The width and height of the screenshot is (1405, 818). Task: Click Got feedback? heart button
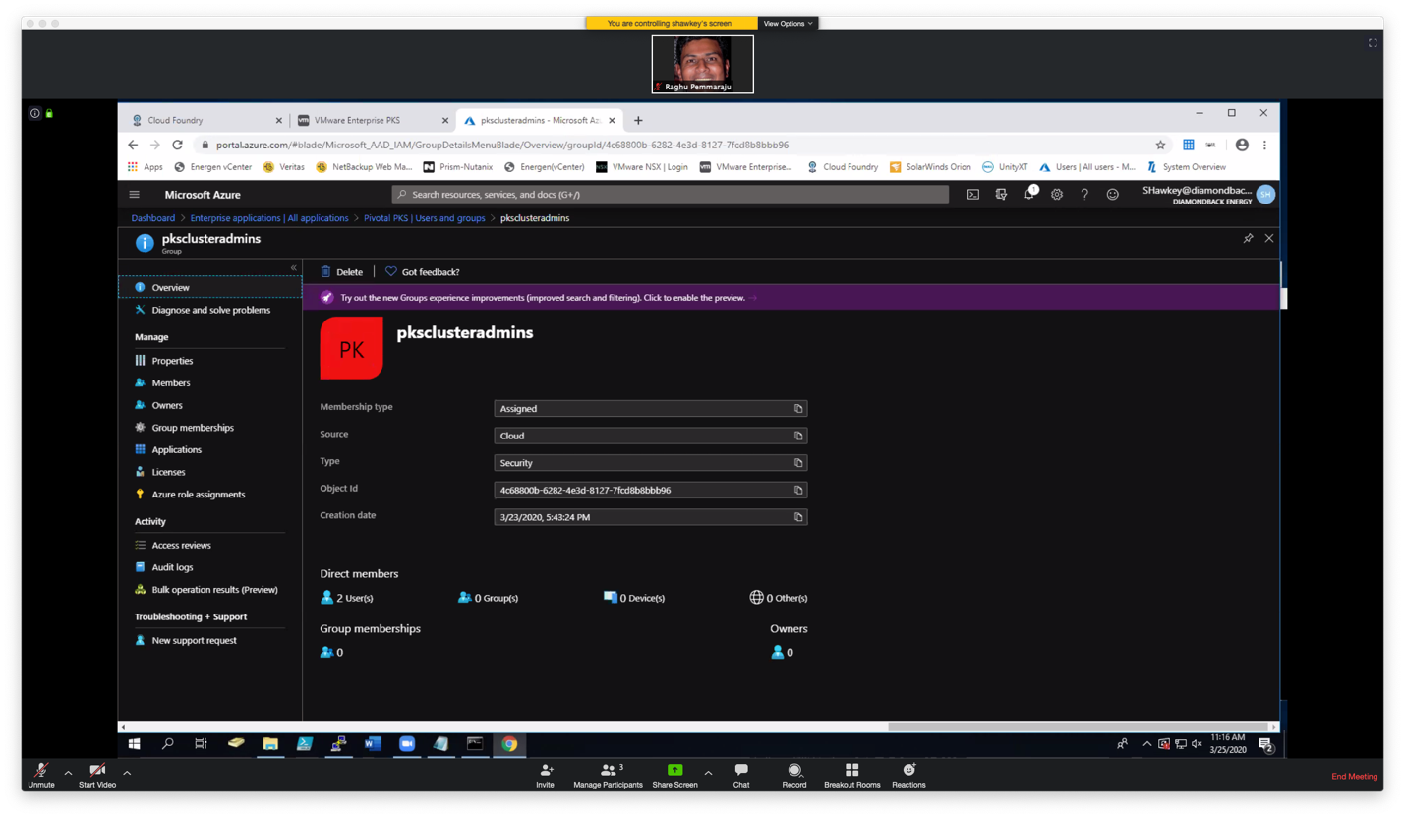pyautogui.click(x=422, y=272)
